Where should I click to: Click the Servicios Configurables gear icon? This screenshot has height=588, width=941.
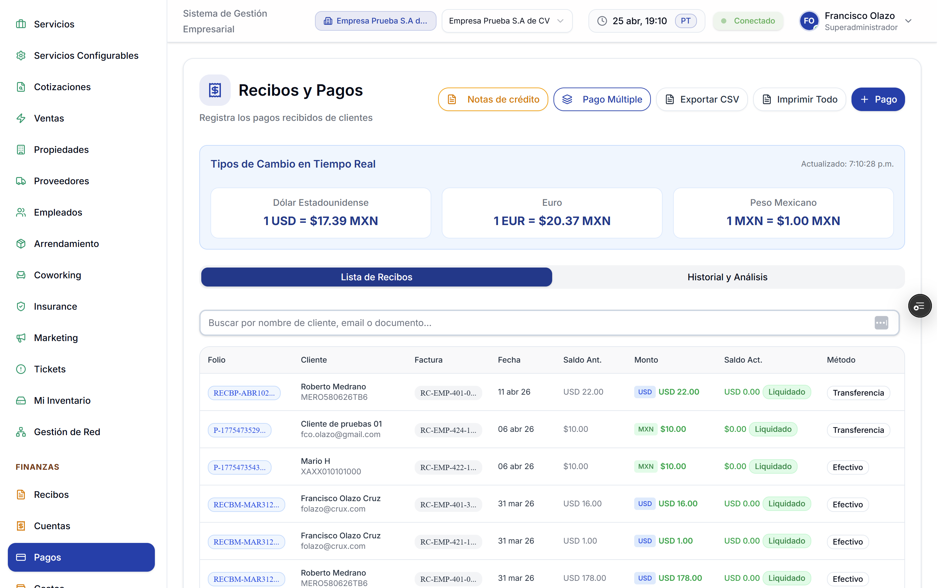pyautogui.click(x=21, y=56)
